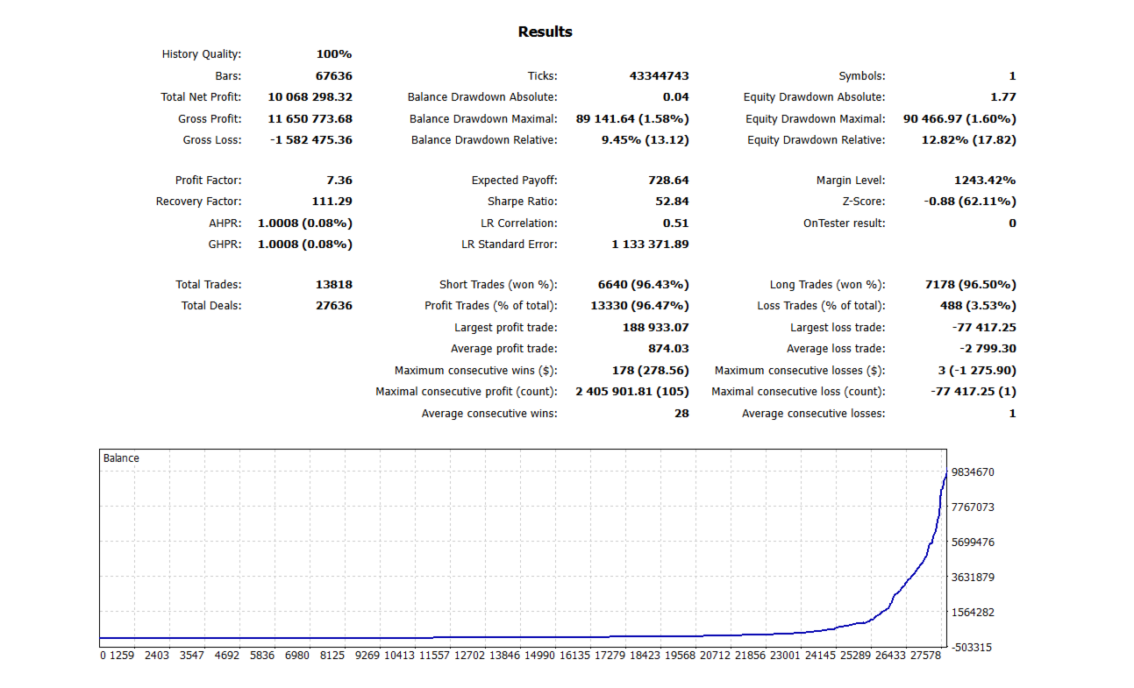The image size is (1134, 688).
Task: Select History Quality value 100%
Action: (334, 54)
